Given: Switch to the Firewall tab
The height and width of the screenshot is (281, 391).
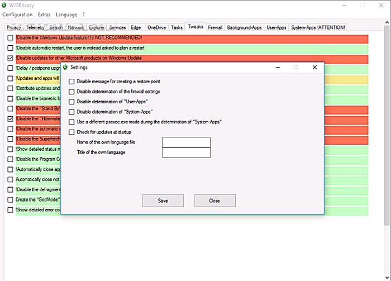Looking at the screenshot, I should [215, 28].
